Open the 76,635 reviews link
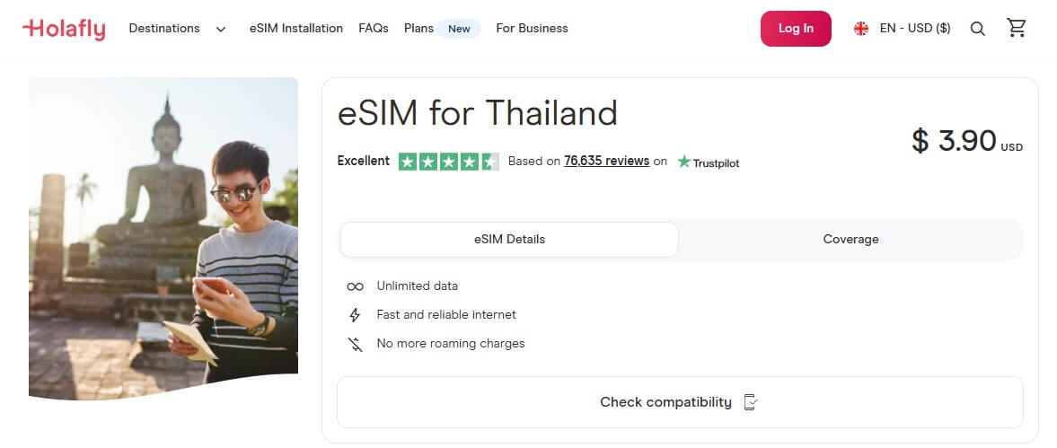Screen dimensions: 1057x448 [x=606, y=162]
